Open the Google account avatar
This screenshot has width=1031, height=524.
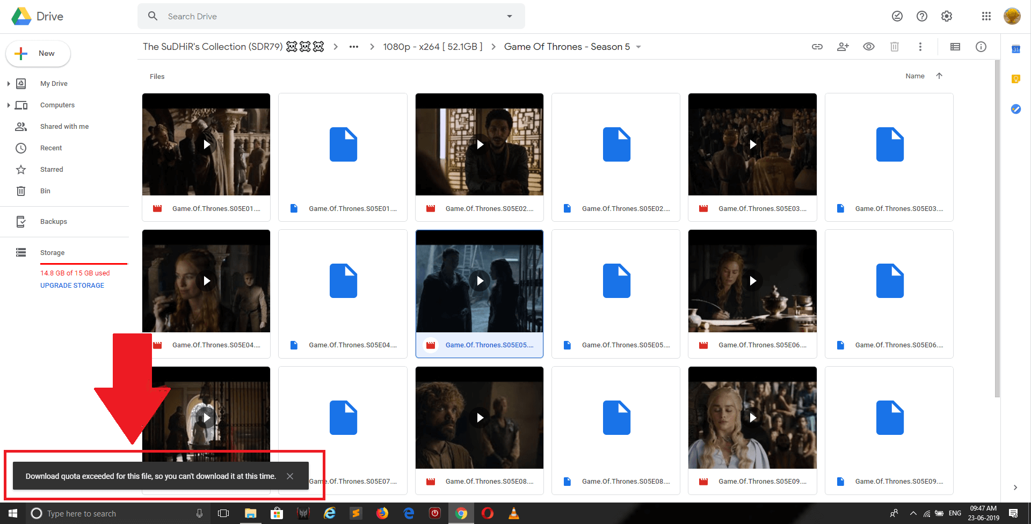(x=1012, y=16)
